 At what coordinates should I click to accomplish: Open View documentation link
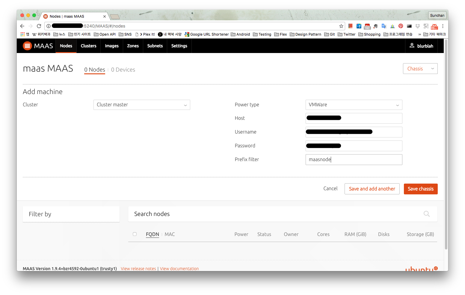coord(179,269)
